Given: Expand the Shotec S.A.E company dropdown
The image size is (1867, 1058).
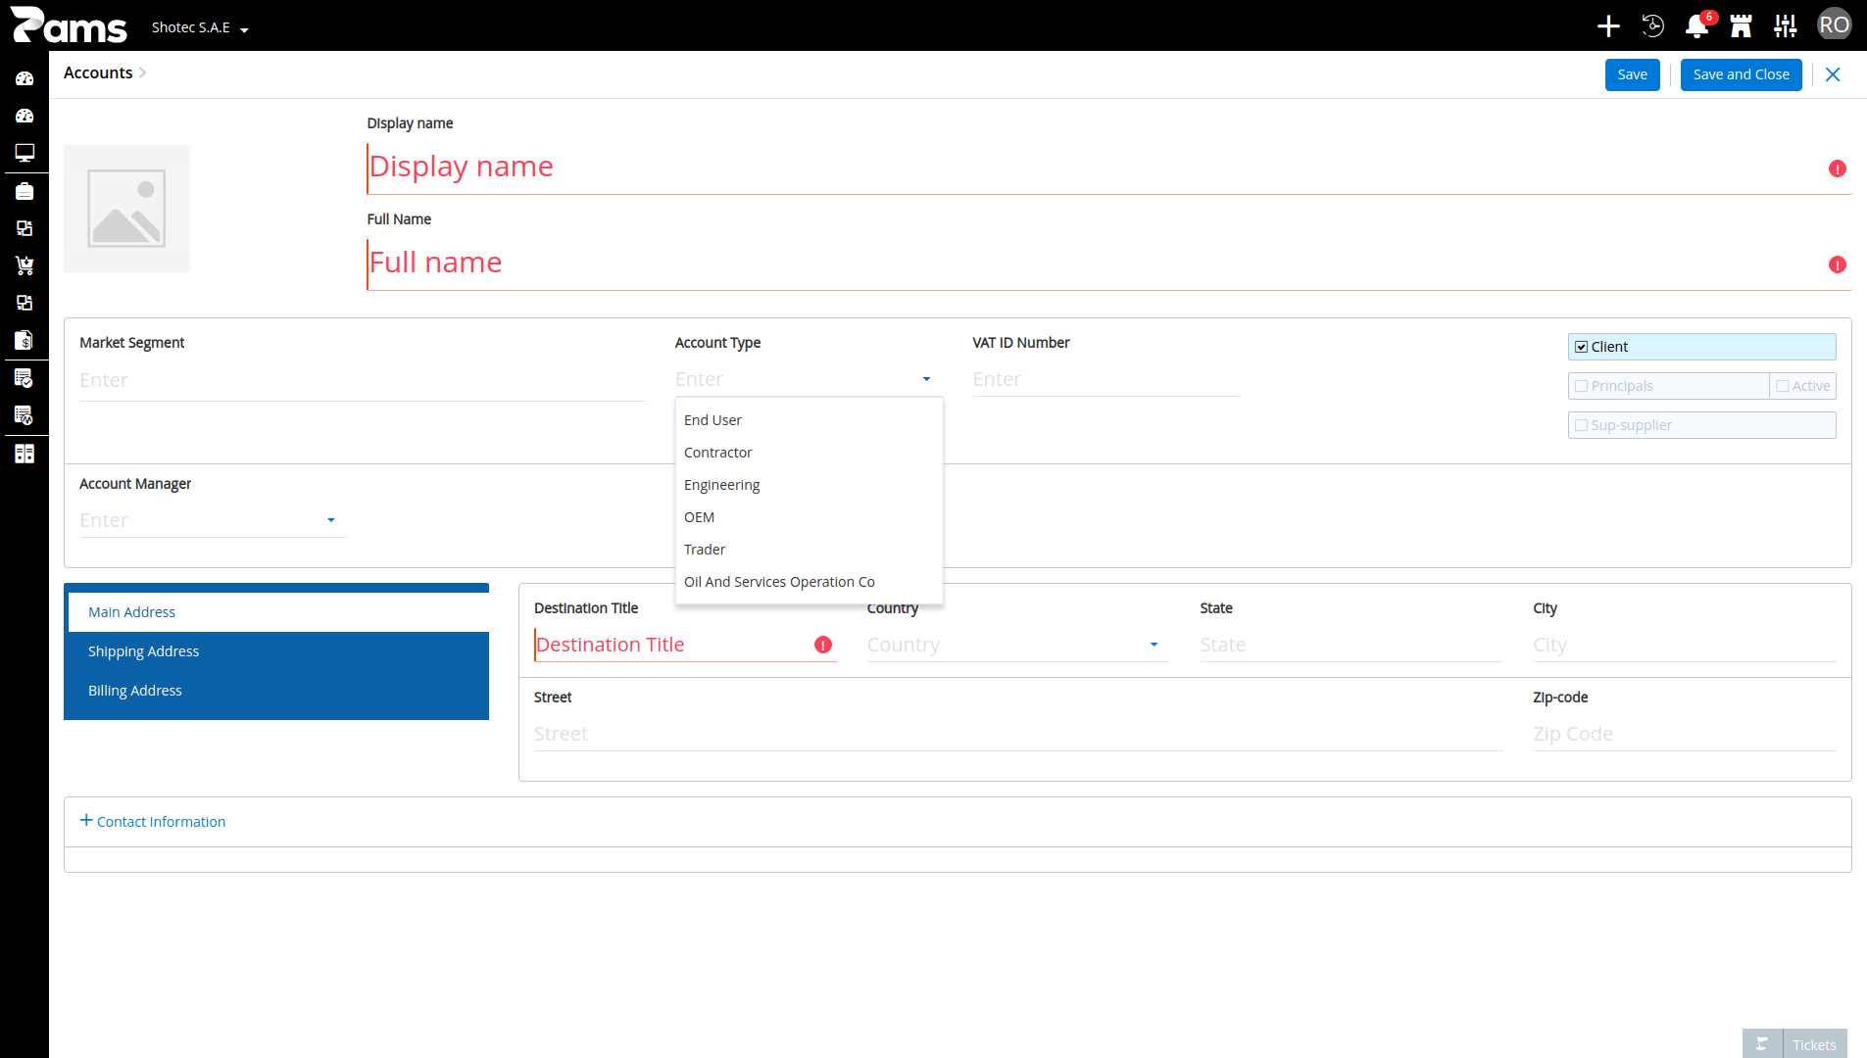Looking at the screenshot, I should (x=200, y=27).
